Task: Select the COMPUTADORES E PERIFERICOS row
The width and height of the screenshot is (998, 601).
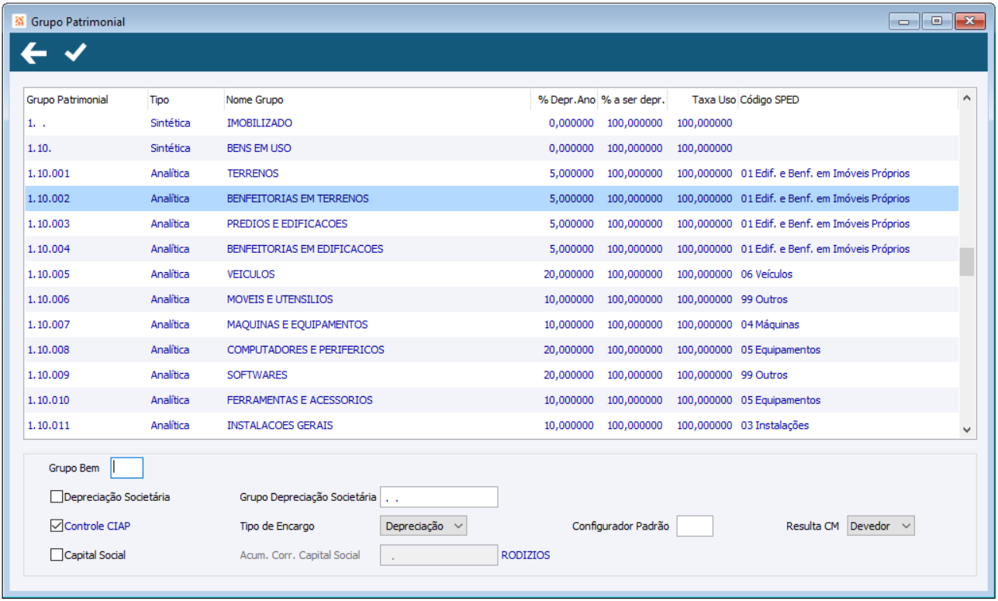Action: pyautogui.click(x=305, y=350)
